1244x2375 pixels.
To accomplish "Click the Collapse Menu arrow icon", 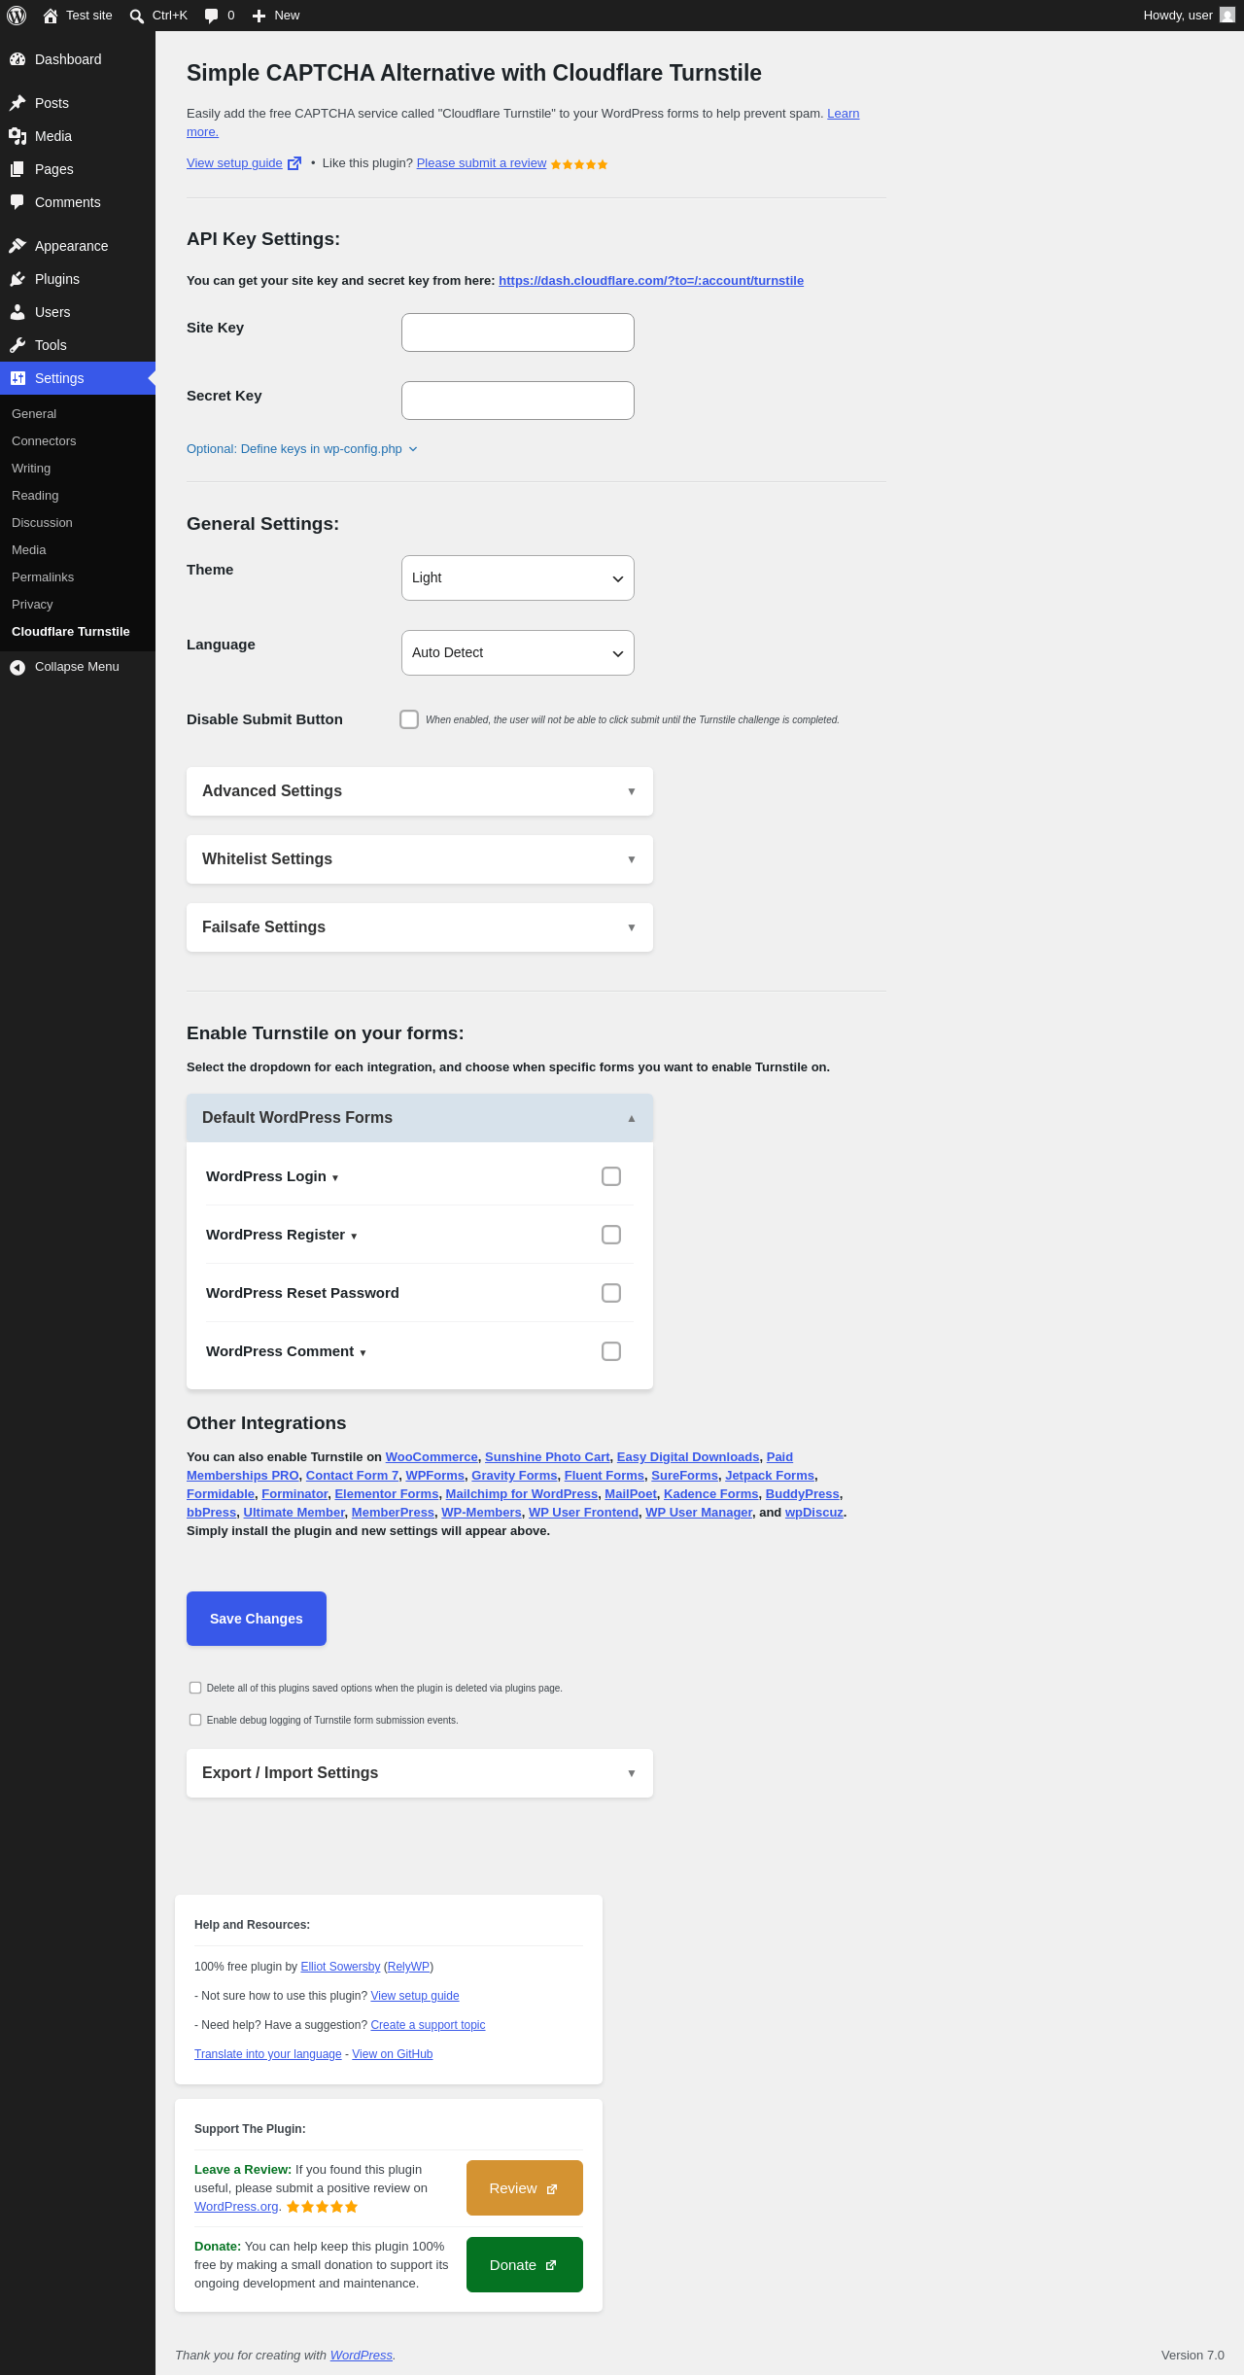I will coord(17,667).
